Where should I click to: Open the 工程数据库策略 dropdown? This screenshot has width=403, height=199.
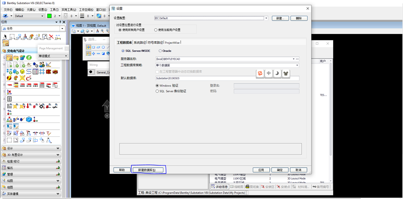click(297, 65)
